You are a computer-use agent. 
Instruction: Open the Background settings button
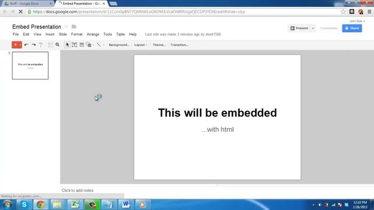pyautogui.click(x=119, y=45)
